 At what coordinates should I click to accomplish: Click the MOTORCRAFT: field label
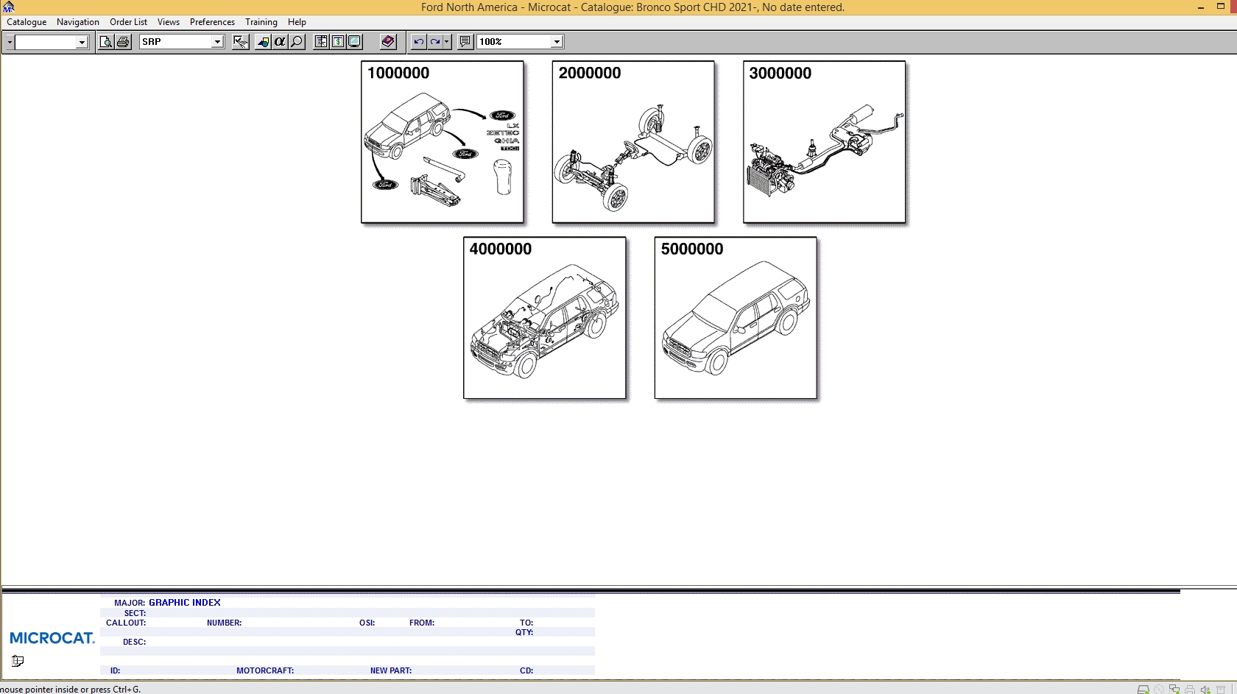[x=265, y=670]
